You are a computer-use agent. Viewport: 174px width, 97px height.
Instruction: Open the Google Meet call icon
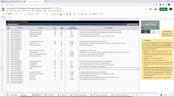pos(156,9)
